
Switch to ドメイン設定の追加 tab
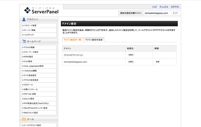point(94,40)
